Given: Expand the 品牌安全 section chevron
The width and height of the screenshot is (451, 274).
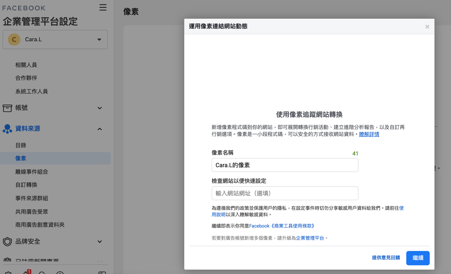Looking at the screenshot, I should (x=100, y=242).
